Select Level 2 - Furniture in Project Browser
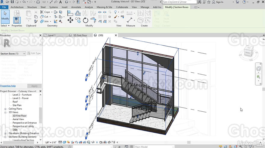The height and width of the screenshot is (148, 265). (22, 95)
